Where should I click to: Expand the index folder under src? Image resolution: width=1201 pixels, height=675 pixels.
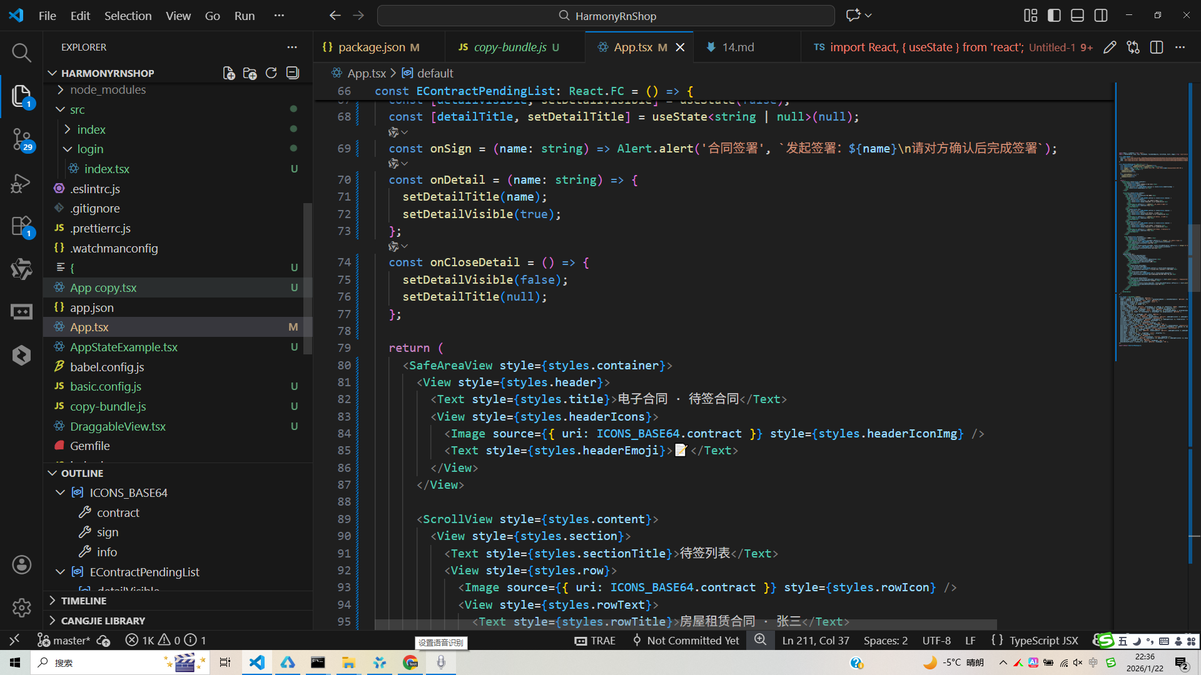[x=68, y=129]
